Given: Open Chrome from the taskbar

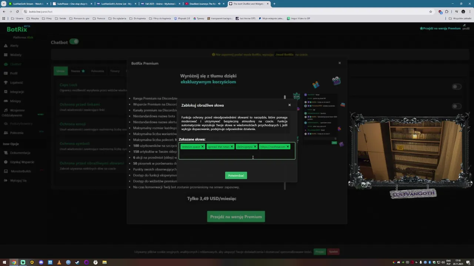Looking at the screenshot, I should point(14,262).
